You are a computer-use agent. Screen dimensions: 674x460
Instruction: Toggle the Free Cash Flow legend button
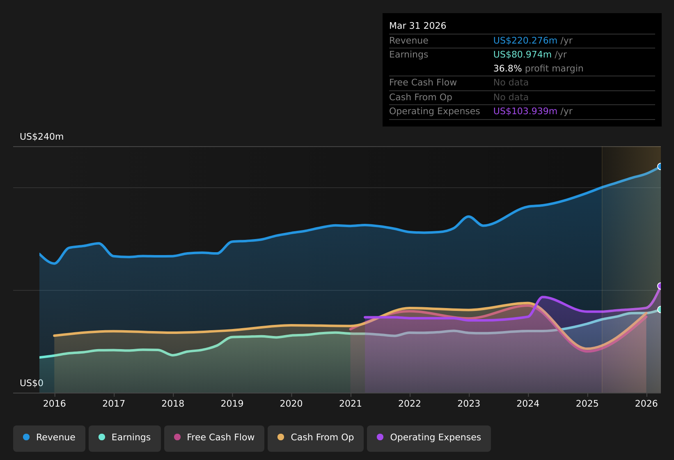[214, 438]
